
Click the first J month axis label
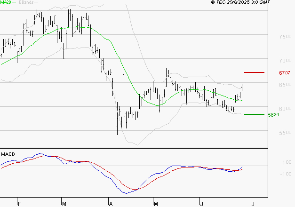[202, 204]
